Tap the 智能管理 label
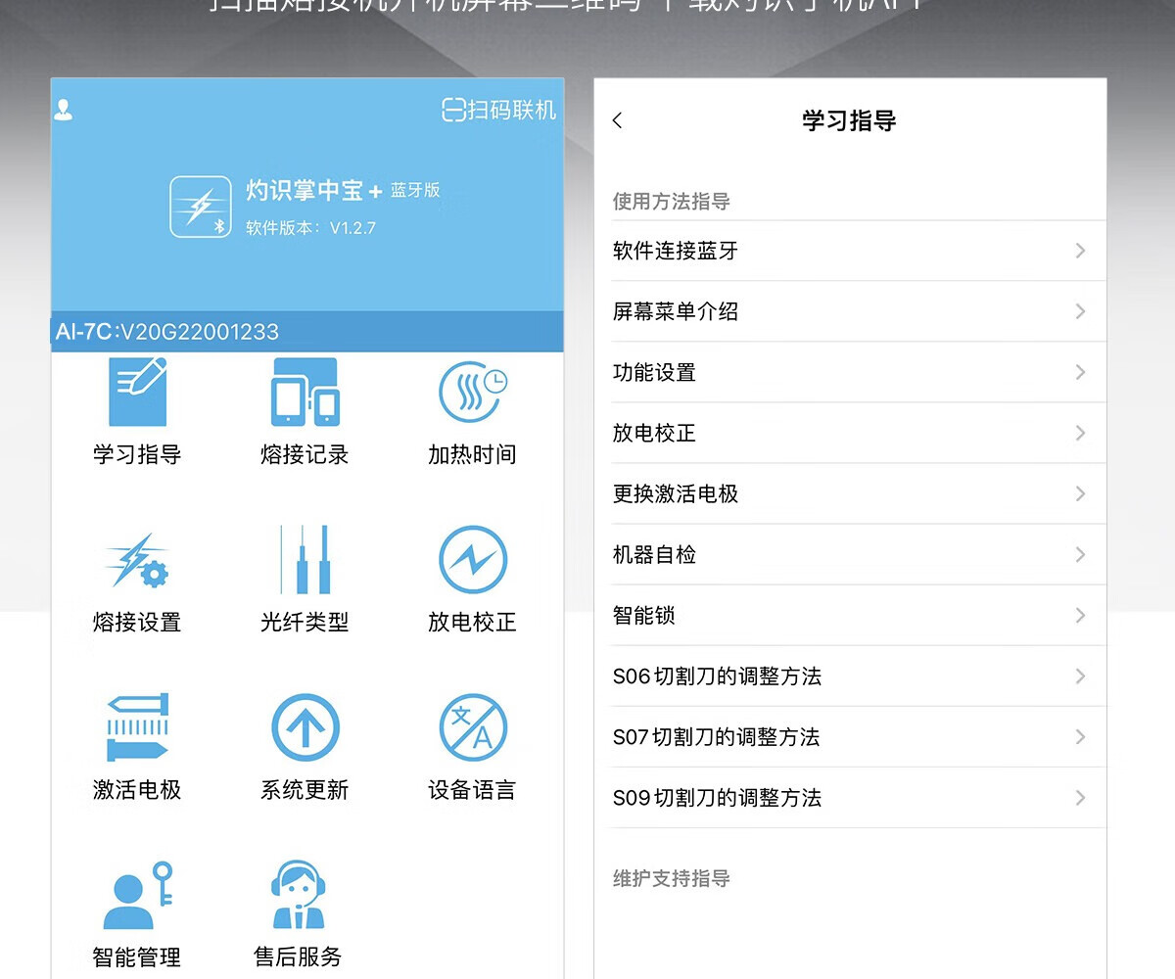 point(137,957)
